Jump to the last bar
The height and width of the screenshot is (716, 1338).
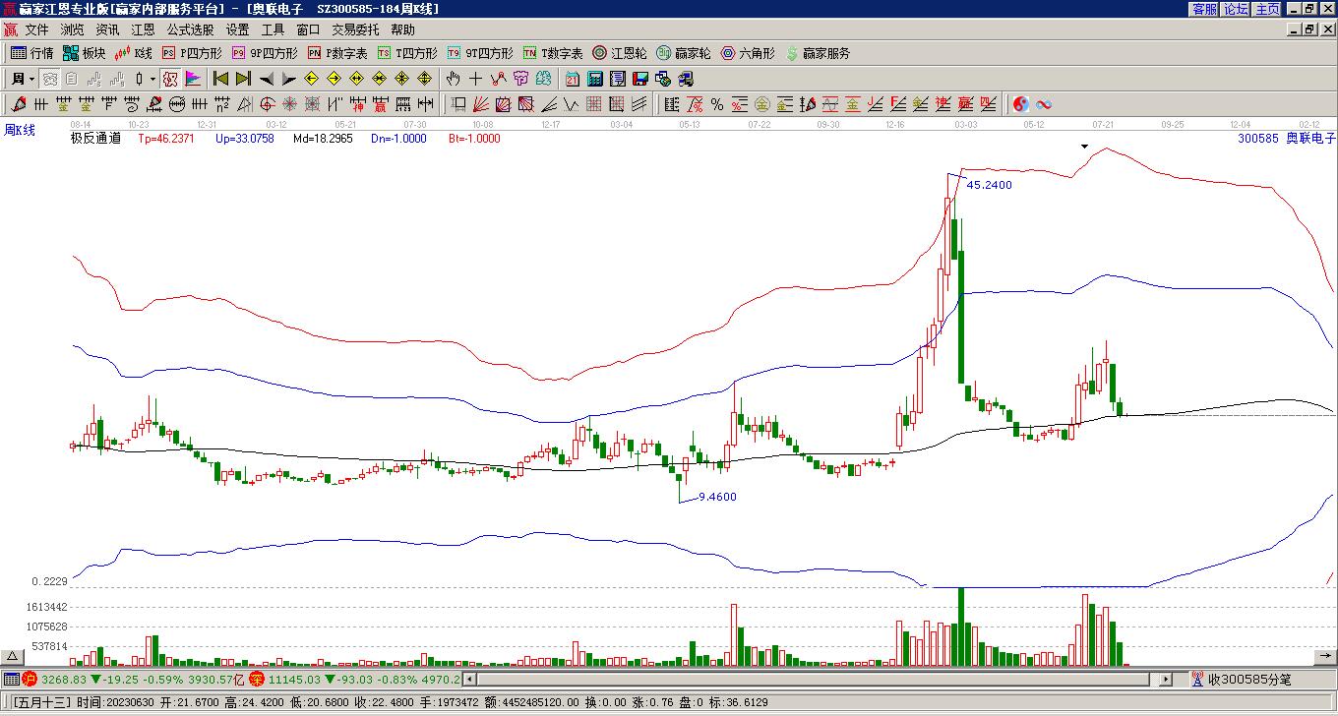[243, 79]
